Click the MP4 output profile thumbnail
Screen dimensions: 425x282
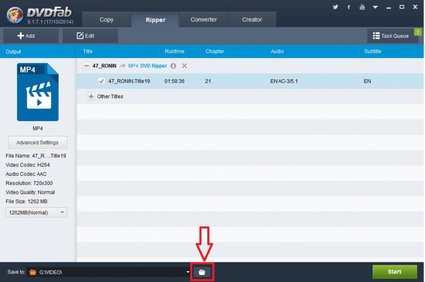[38, 92]
